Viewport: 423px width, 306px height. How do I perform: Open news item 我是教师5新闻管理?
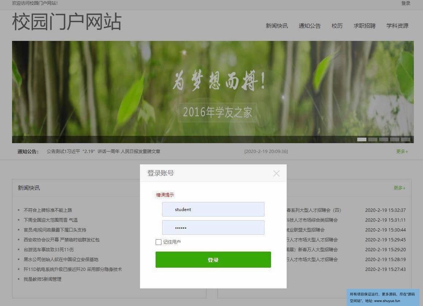click(42, 279)
